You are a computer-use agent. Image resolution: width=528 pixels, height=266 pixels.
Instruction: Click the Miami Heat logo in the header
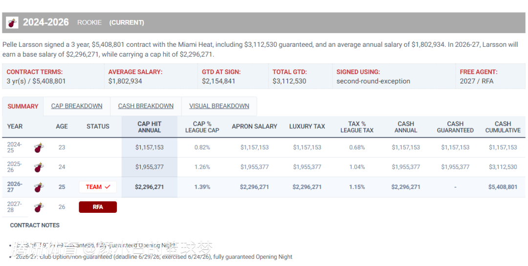(12, 22)
